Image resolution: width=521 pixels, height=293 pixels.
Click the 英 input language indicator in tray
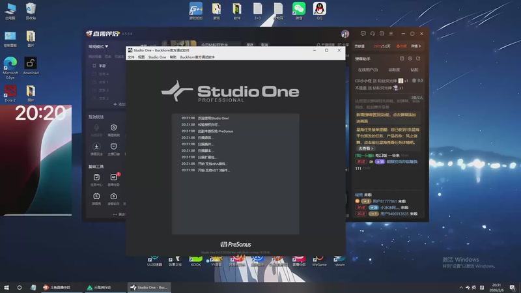[474, 287]
